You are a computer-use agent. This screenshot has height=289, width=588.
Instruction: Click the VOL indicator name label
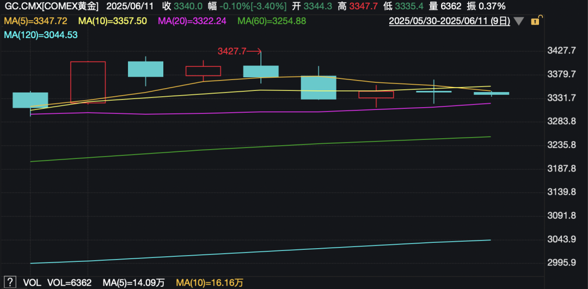point(32,282)
